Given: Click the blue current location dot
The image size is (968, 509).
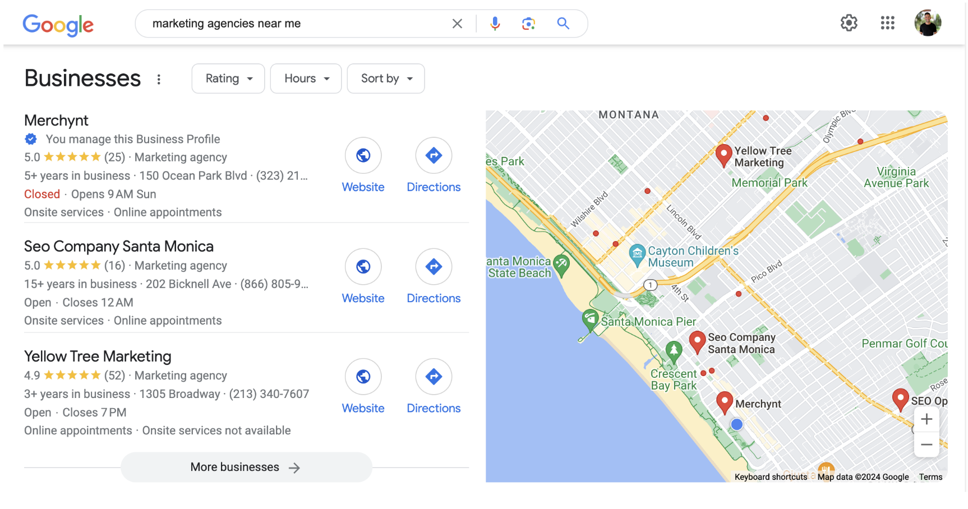Looking at the screenshot, I should [x=737, y=424].
